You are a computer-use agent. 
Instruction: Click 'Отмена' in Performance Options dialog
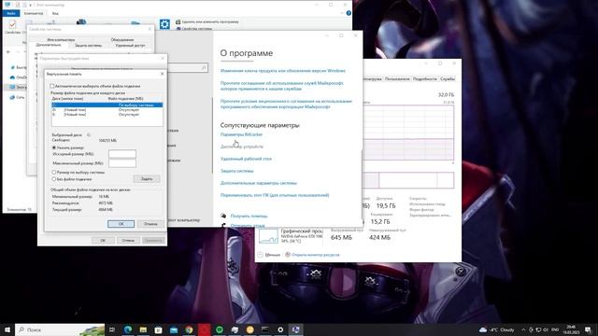coord(128,241)
